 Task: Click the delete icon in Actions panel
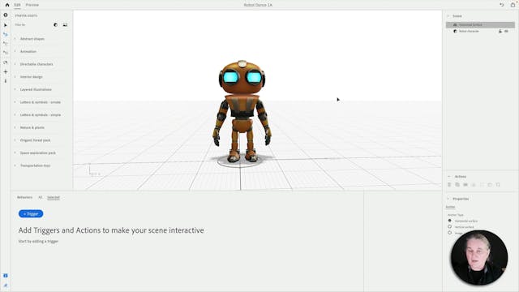449,185
